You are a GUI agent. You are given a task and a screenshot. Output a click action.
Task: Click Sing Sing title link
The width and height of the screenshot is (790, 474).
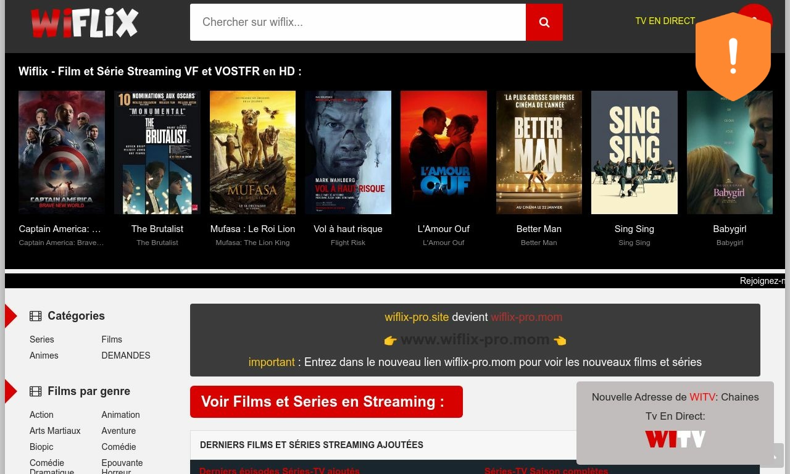click(x=634, y=229)
